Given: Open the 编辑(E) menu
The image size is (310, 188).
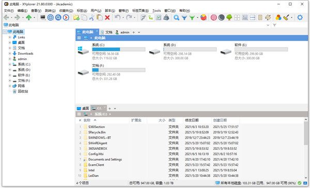Looking at the screenshot, I should point(22,11).
